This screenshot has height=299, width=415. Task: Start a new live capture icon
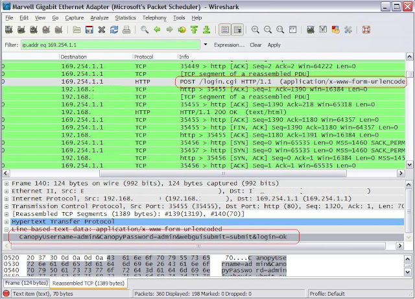point(34,30)
